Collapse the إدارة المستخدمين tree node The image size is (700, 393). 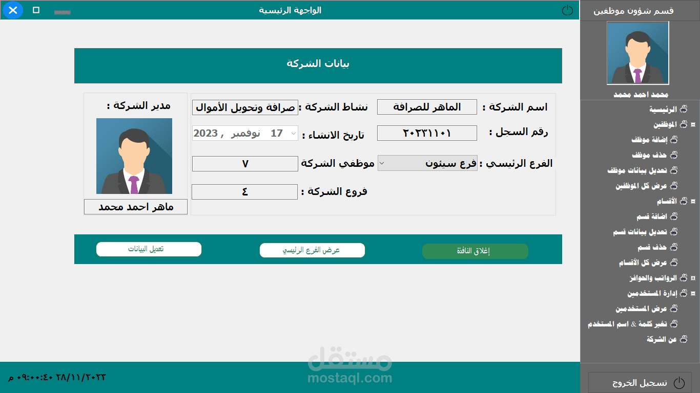(693, 293)
